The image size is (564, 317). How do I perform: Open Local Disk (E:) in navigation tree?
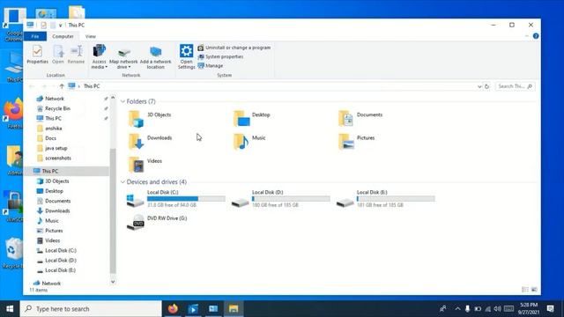[x=60, y=270]
